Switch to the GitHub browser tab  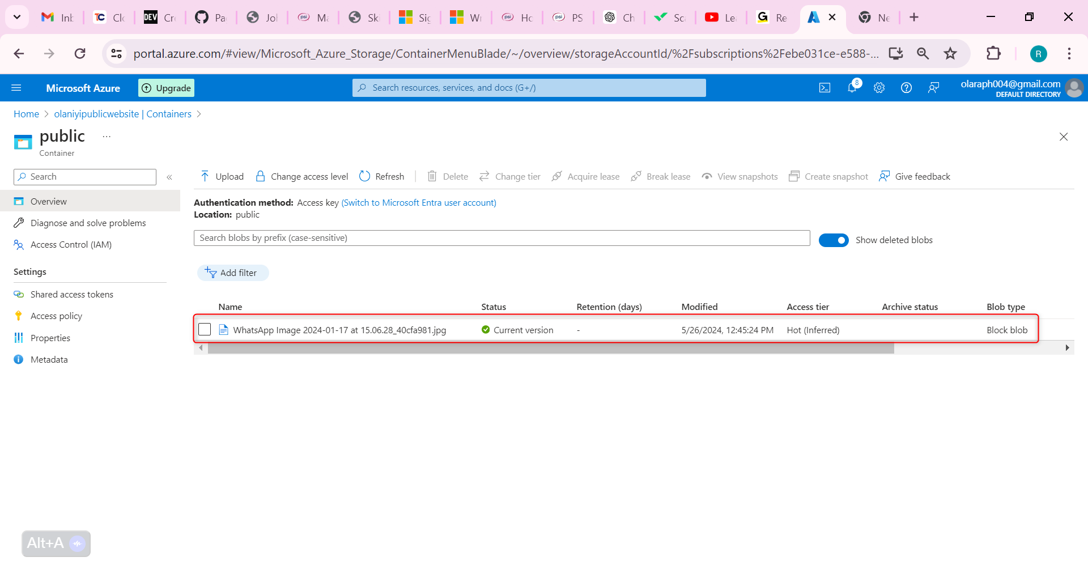point(211,18)
